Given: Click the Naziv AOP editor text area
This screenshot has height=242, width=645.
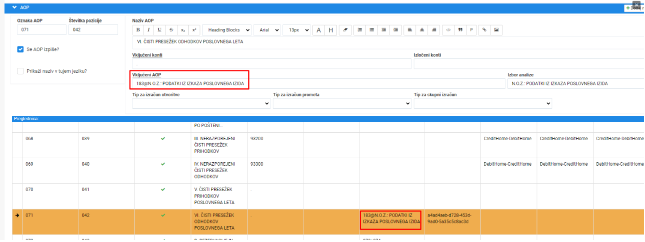Looking at the screenshot, I should 388,42.
